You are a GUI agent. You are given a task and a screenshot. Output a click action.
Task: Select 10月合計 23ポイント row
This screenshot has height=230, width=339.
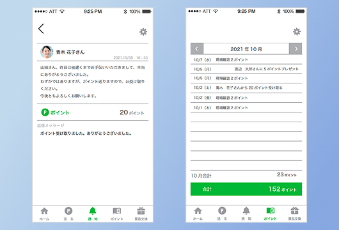pyautogui.click(x=246, y=175)
